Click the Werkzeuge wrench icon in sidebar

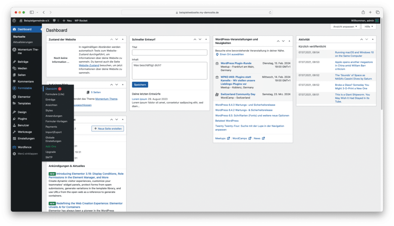pyautogui.click(x=14, y=132)
